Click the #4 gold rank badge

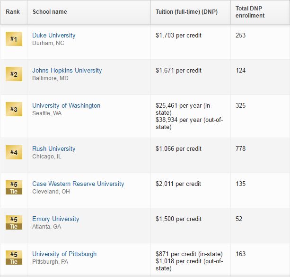(14, 152)
